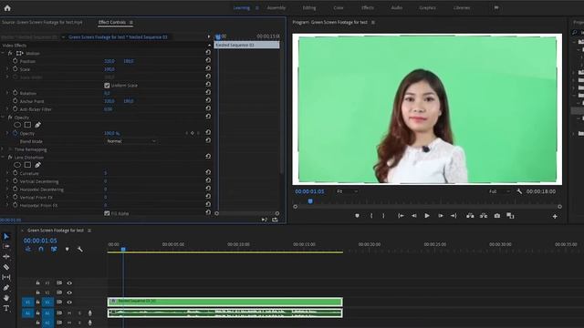This screenshot has height=328, width=584.
Task: Expand the Rotation property
Action: pyautogui.click(x=6, y=93)
